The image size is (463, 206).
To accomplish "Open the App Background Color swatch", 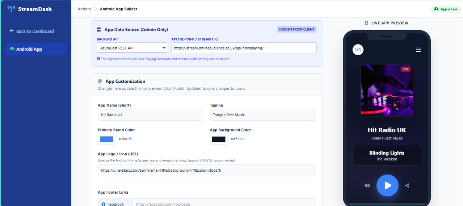I will click(x=219, y=139).
